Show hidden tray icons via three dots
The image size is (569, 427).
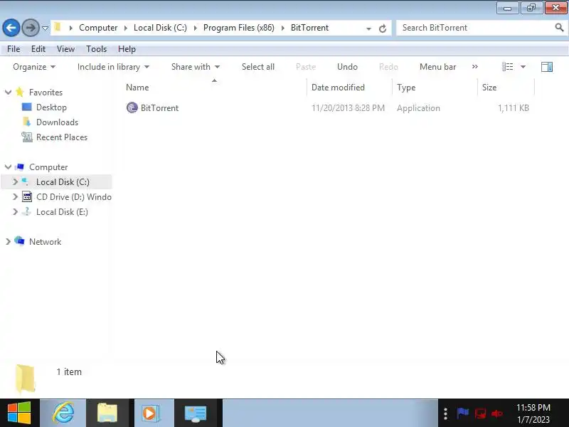click(446, 413)
